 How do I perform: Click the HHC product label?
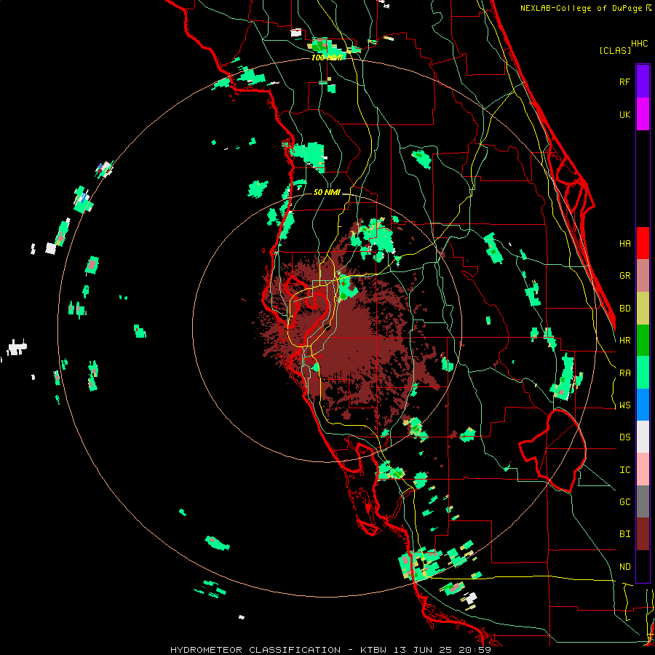click(639, 44)
